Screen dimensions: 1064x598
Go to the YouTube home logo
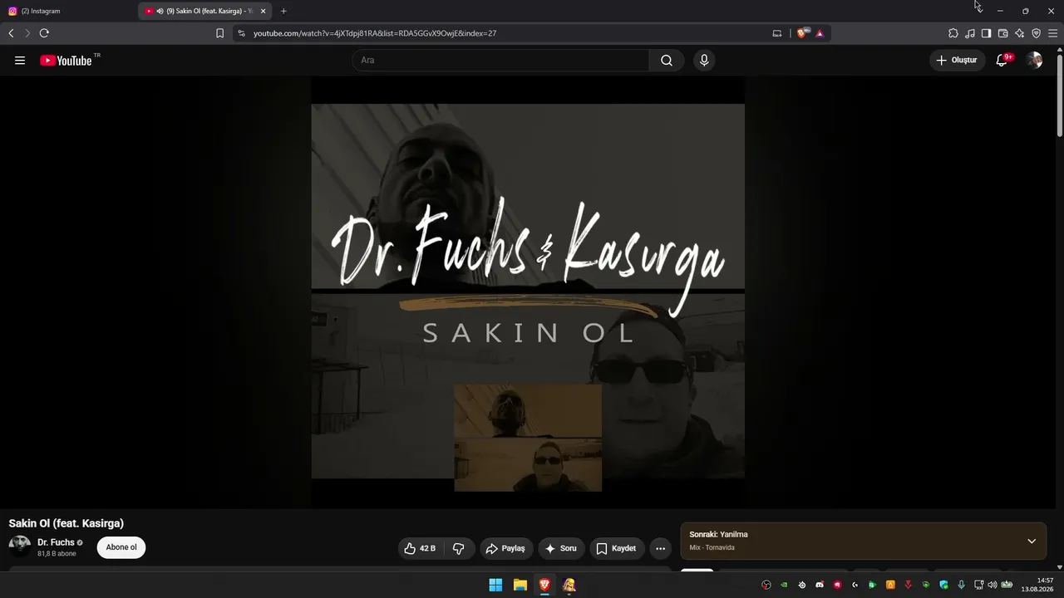66,61
